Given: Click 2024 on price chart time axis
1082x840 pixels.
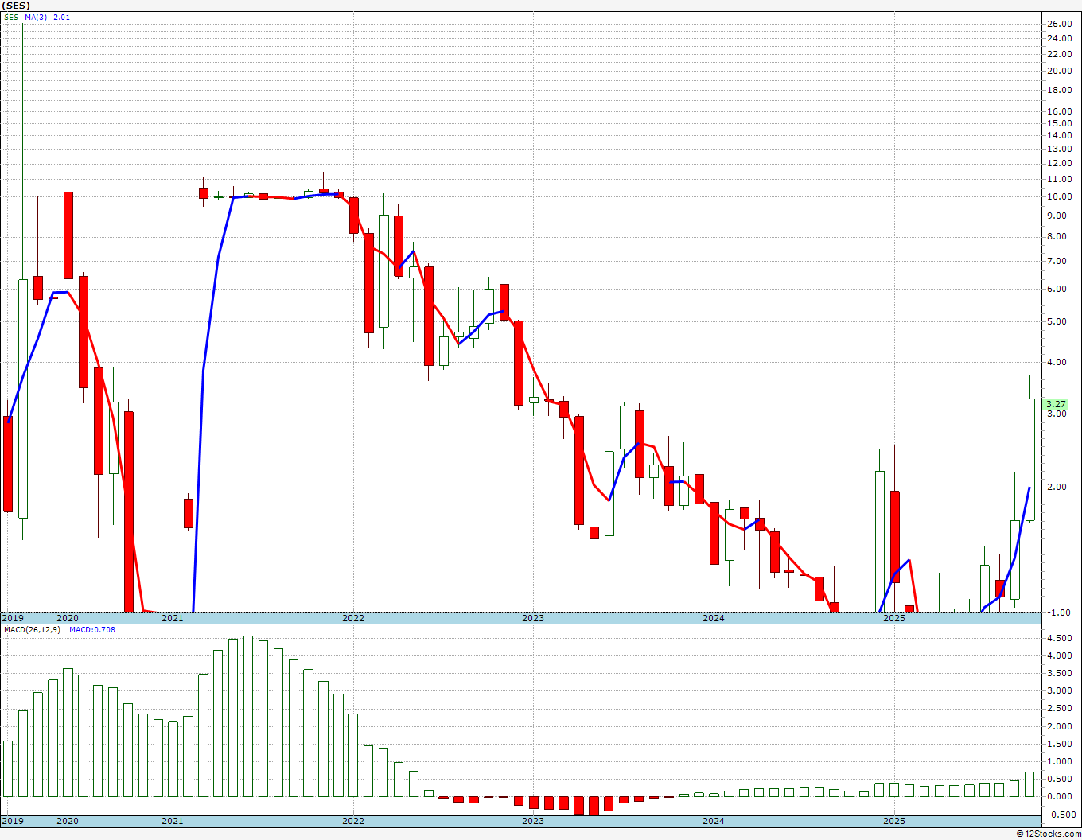Looking at the screenshot, I should pyautogui.click(x=714, y=618).
